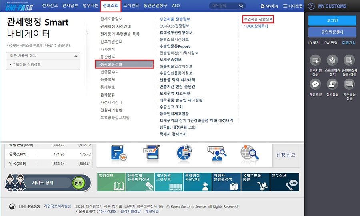Click the 회원가입 link
Screen dimensions: 360x216
[x=349, y=43]
